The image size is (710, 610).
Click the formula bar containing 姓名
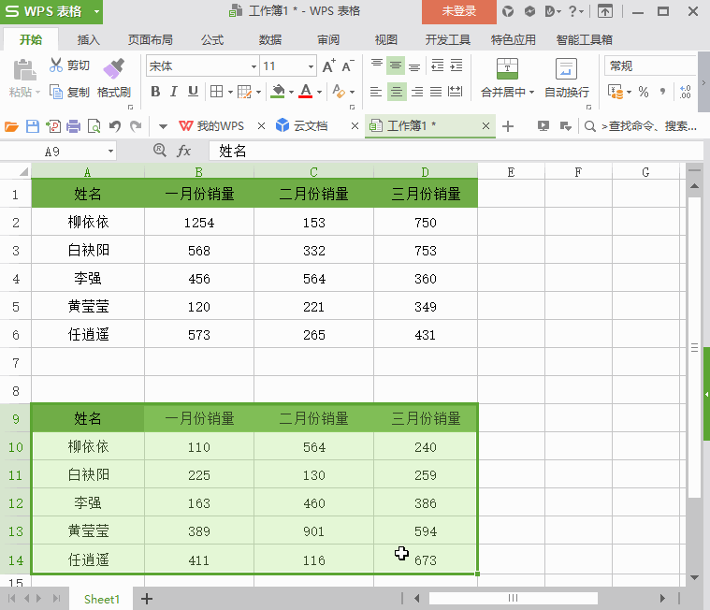(456, 151)
